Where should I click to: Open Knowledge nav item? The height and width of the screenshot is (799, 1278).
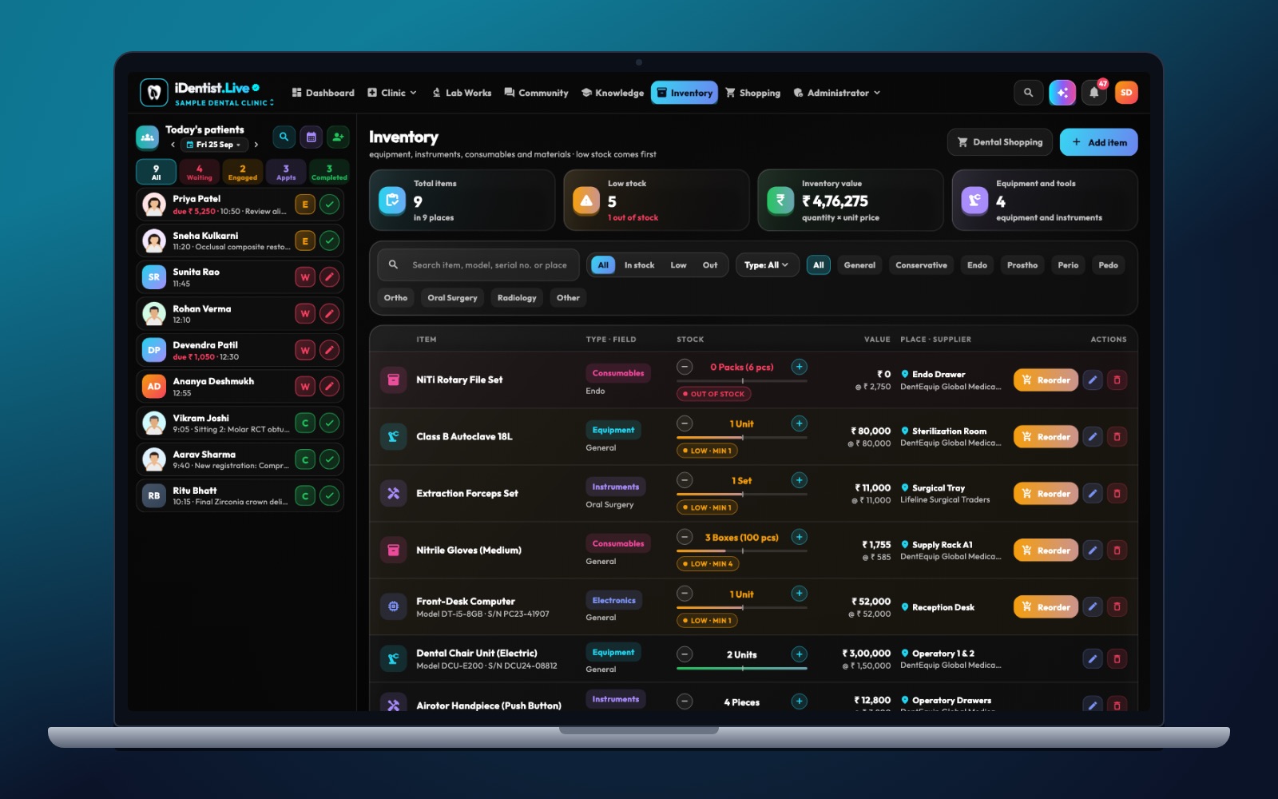(612, 93)
